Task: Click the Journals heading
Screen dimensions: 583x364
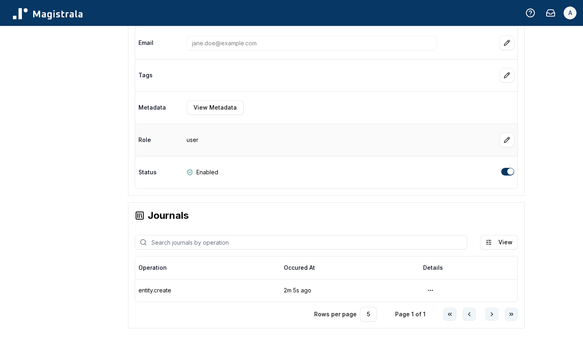Action: [168, 216]
